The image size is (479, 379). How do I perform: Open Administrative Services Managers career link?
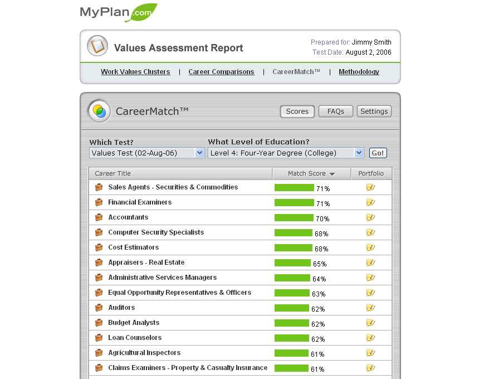pyautogui.click(x=163, y=278)
